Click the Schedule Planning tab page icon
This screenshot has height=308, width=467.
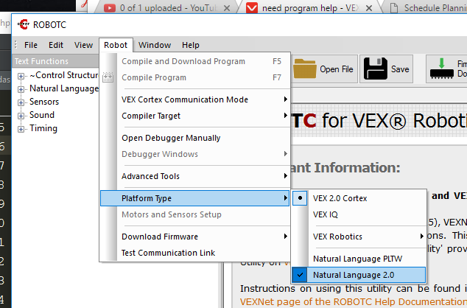click(x=394, y=8)
